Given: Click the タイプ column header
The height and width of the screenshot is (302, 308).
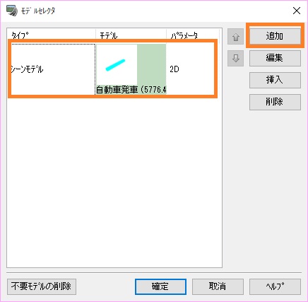Looking at the screenshot, I should point(52,35).
